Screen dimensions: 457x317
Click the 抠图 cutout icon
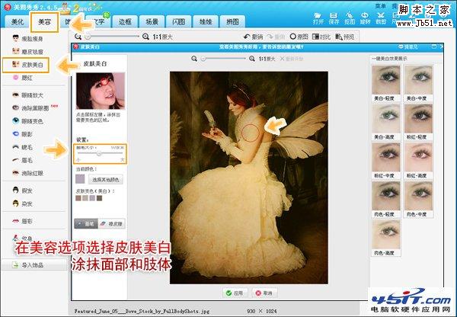tap(349, 18)
